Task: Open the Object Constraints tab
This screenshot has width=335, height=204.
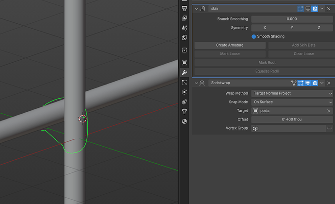Action: coord(184,102)
